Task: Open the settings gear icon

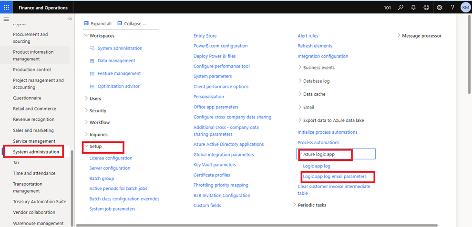Action: click(440, 8)
